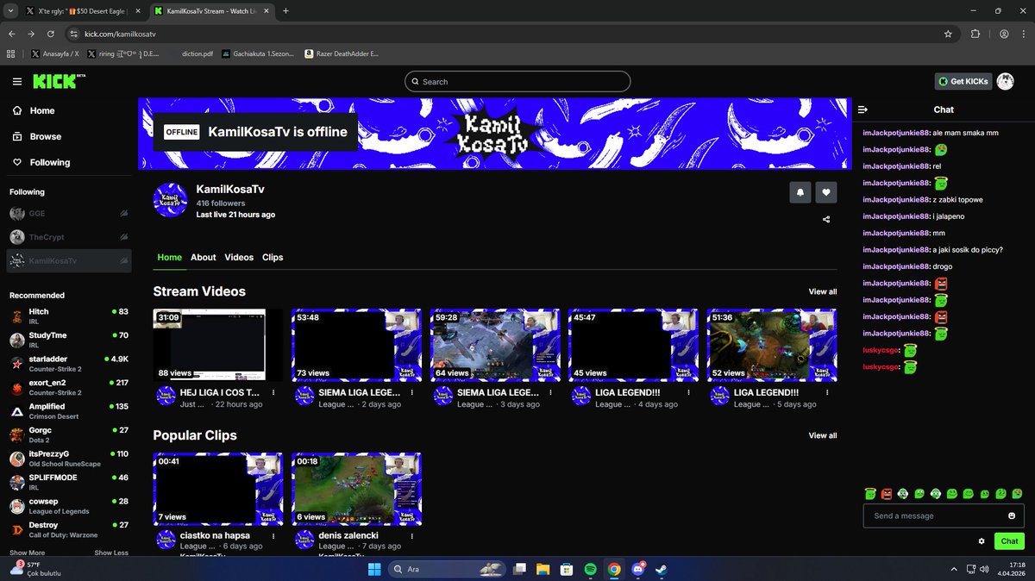Image resolution: width=1035 pixels, height=581 pixels.
Task: Open Following in the sidebar
Action: click(x=70, y=162)
